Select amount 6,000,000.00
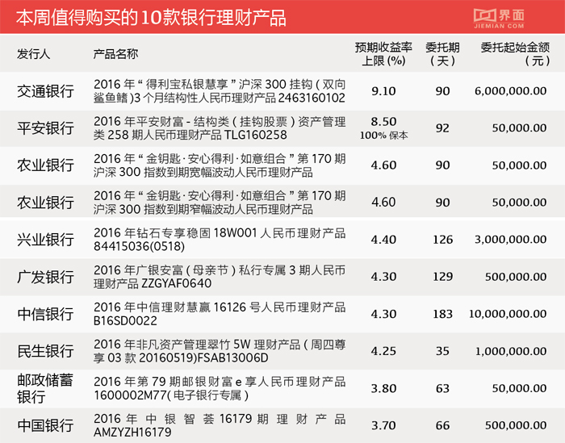565x443 pixels. 510,91
